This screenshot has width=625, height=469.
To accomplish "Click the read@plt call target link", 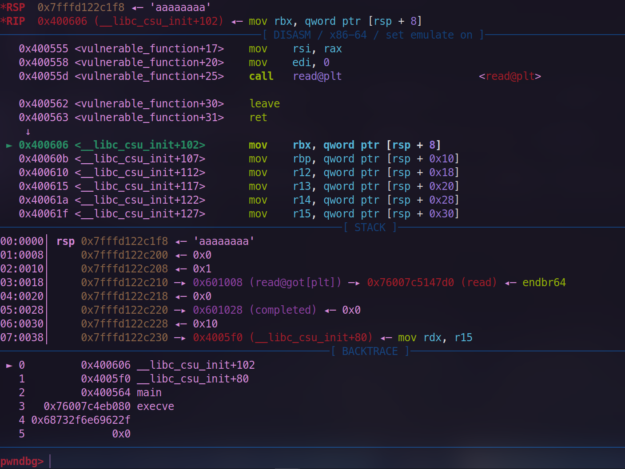I will (x=510, y=76).
